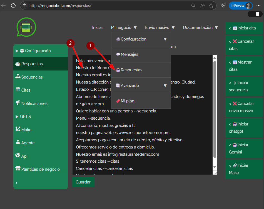Click the robot icon next to dropdown Respuestas
264x209 pixels.
pyautogui.click(x=118, y=70)
